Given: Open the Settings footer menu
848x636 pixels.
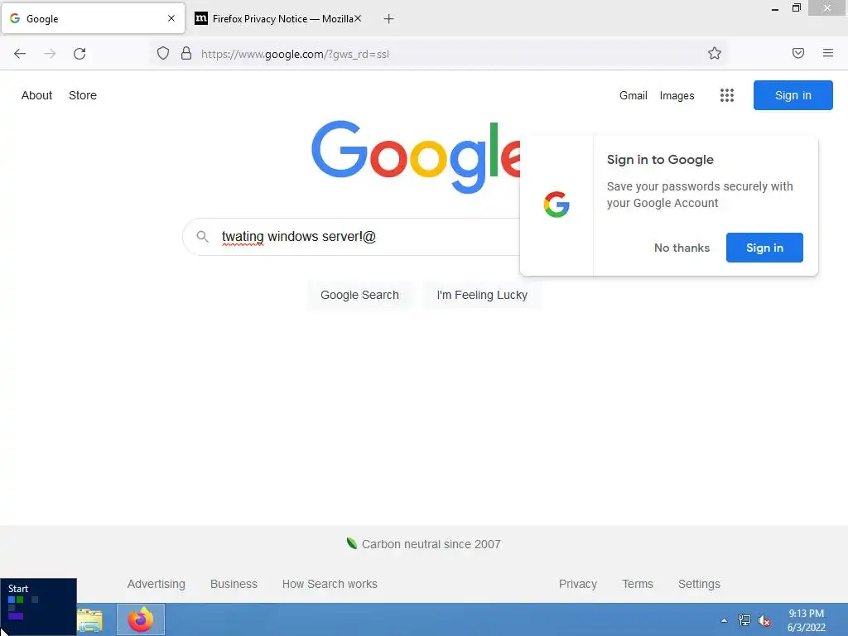Looking at the screenshot, I should 699,584.
